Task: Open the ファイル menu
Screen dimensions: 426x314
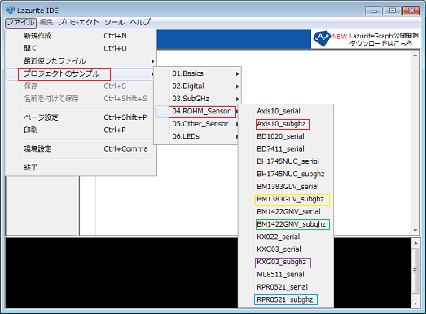Action: tap(20, 22)
